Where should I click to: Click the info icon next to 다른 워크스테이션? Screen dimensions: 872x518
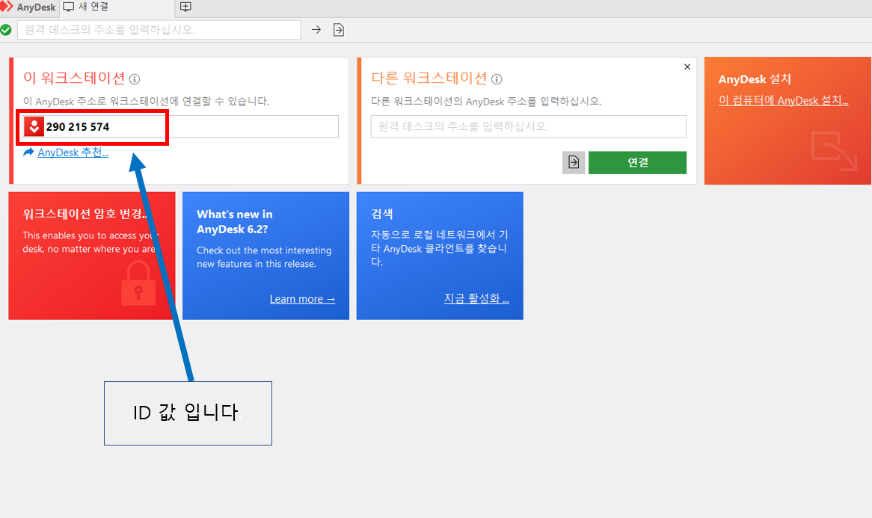(497, 79)
